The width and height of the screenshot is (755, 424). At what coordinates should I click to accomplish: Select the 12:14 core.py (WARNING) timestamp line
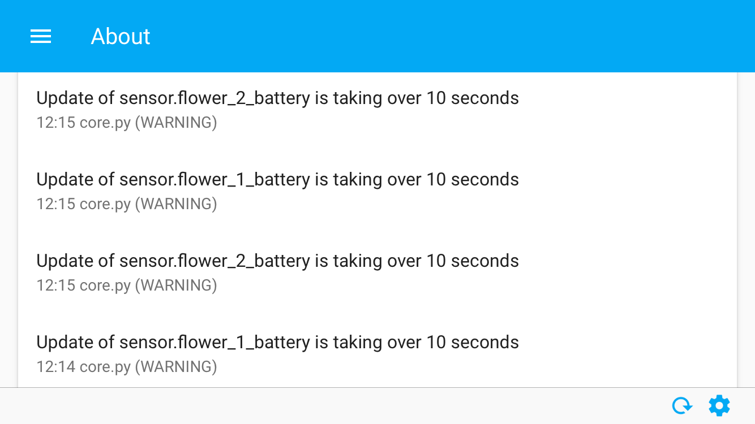coord(127,367)
